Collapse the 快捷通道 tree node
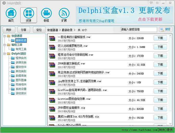 [4, 36]
